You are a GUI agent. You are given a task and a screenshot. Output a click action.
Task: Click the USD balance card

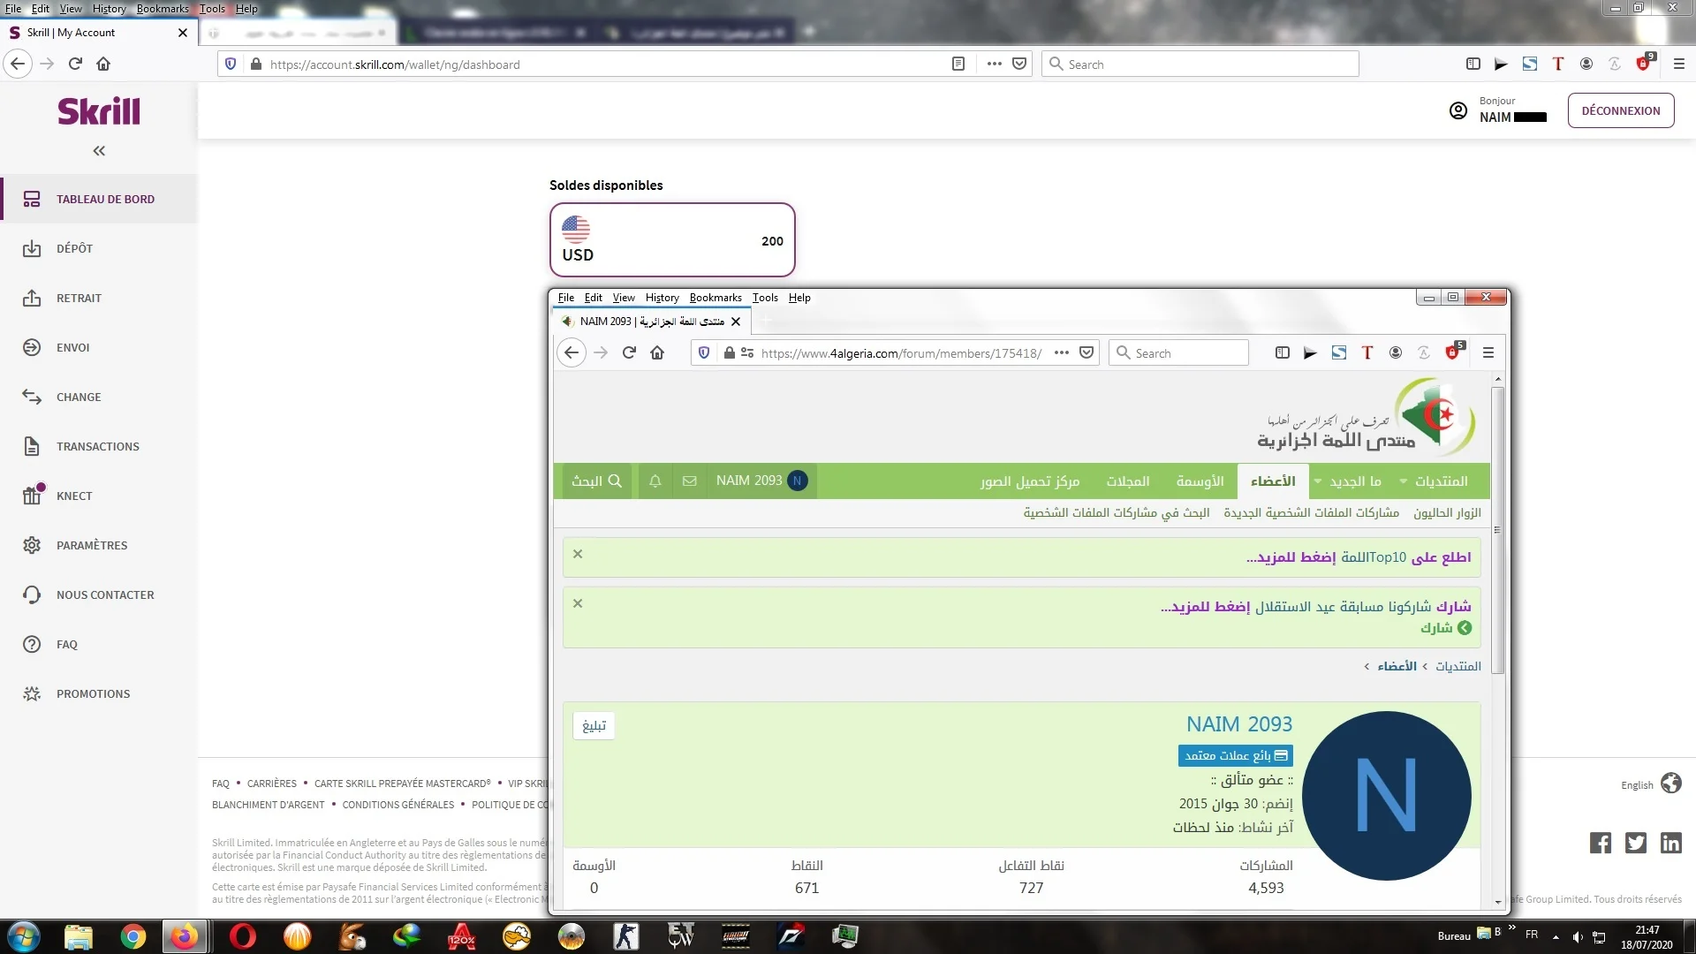pos(672,240)
